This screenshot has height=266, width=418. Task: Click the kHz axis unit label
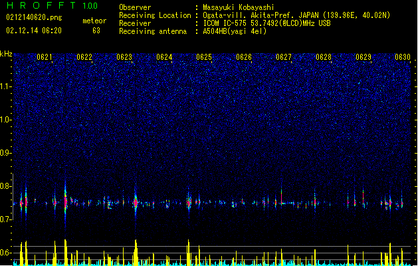pyautogui.click(x=6, y=54)
